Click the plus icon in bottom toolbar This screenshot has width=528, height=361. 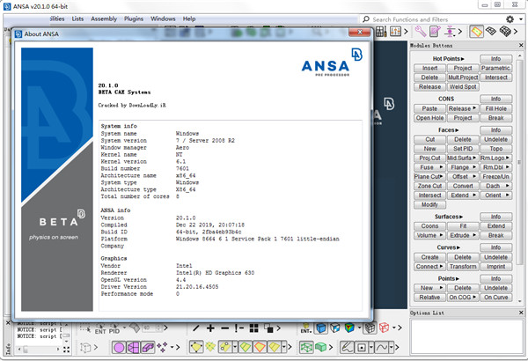click(x=210, y=328)
